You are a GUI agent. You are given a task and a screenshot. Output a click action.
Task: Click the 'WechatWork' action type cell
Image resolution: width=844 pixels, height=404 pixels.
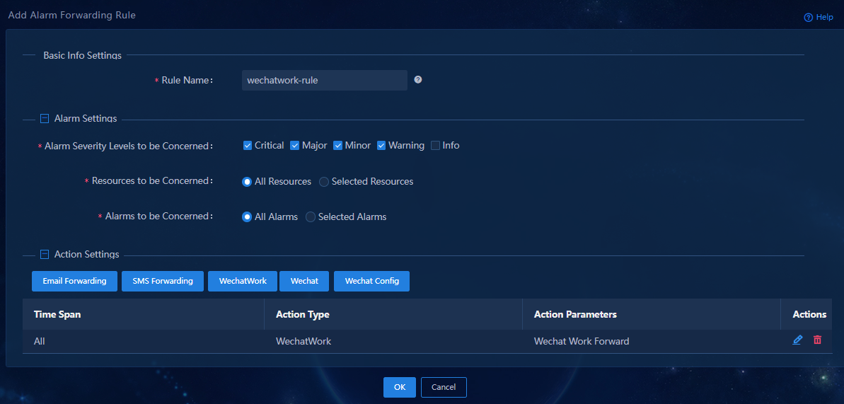coord(393,341)
